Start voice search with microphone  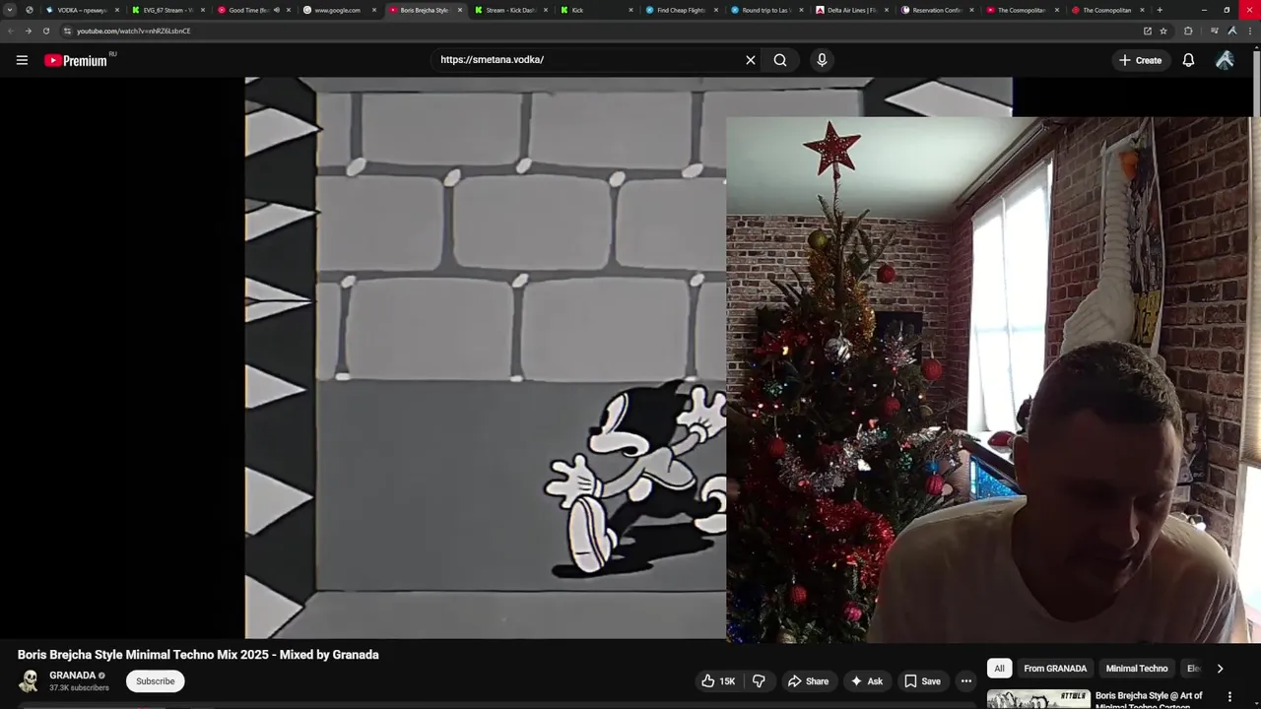pyautogui.click(x=822, y=60)
